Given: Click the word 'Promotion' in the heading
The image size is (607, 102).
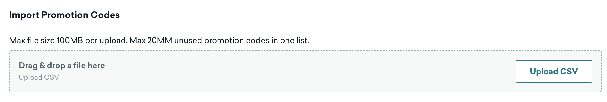Looking at the screenshot, I should [61, 15].
